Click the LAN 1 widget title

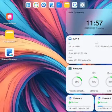tap(76, 39)
